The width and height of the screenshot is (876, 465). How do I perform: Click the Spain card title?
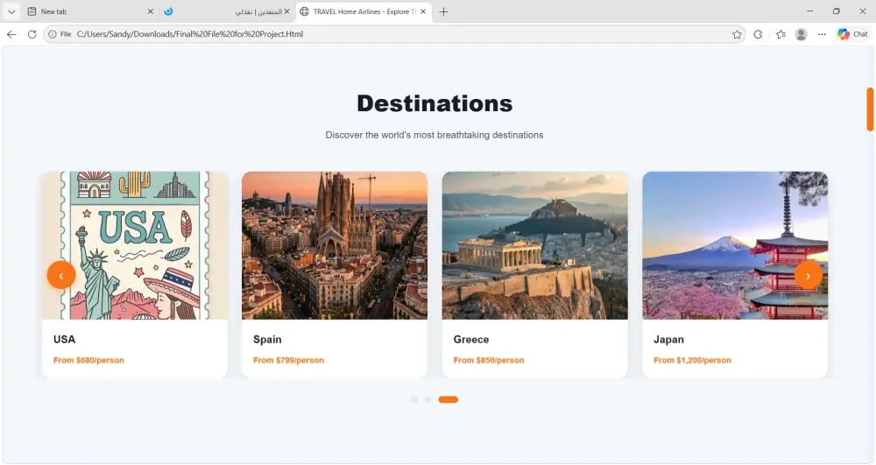tap(267, 340)
